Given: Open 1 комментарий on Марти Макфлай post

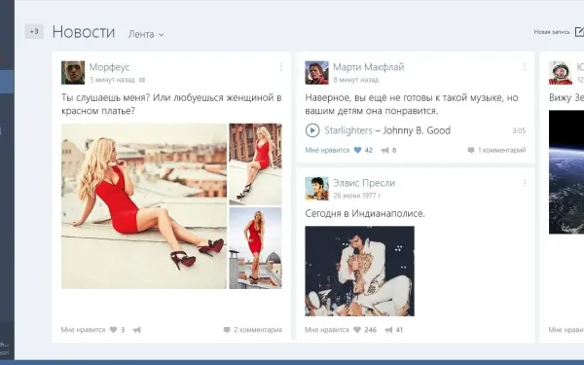Looking at the screenshot, I should point(501,150).
